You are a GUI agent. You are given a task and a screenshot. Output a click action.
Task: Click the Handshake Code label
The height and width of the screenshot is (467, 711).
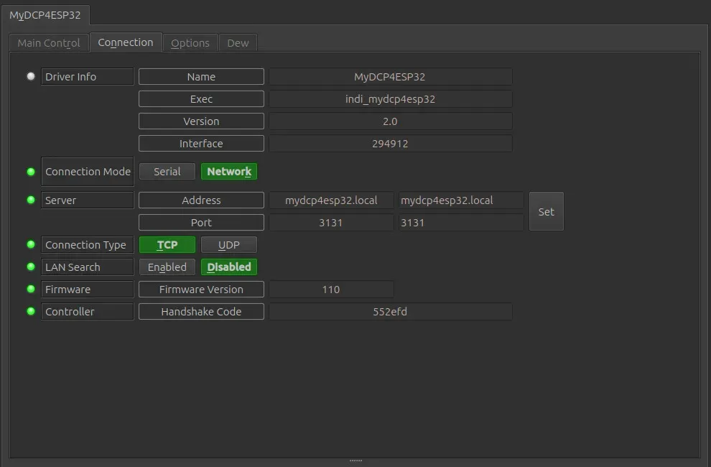(201, 311)
